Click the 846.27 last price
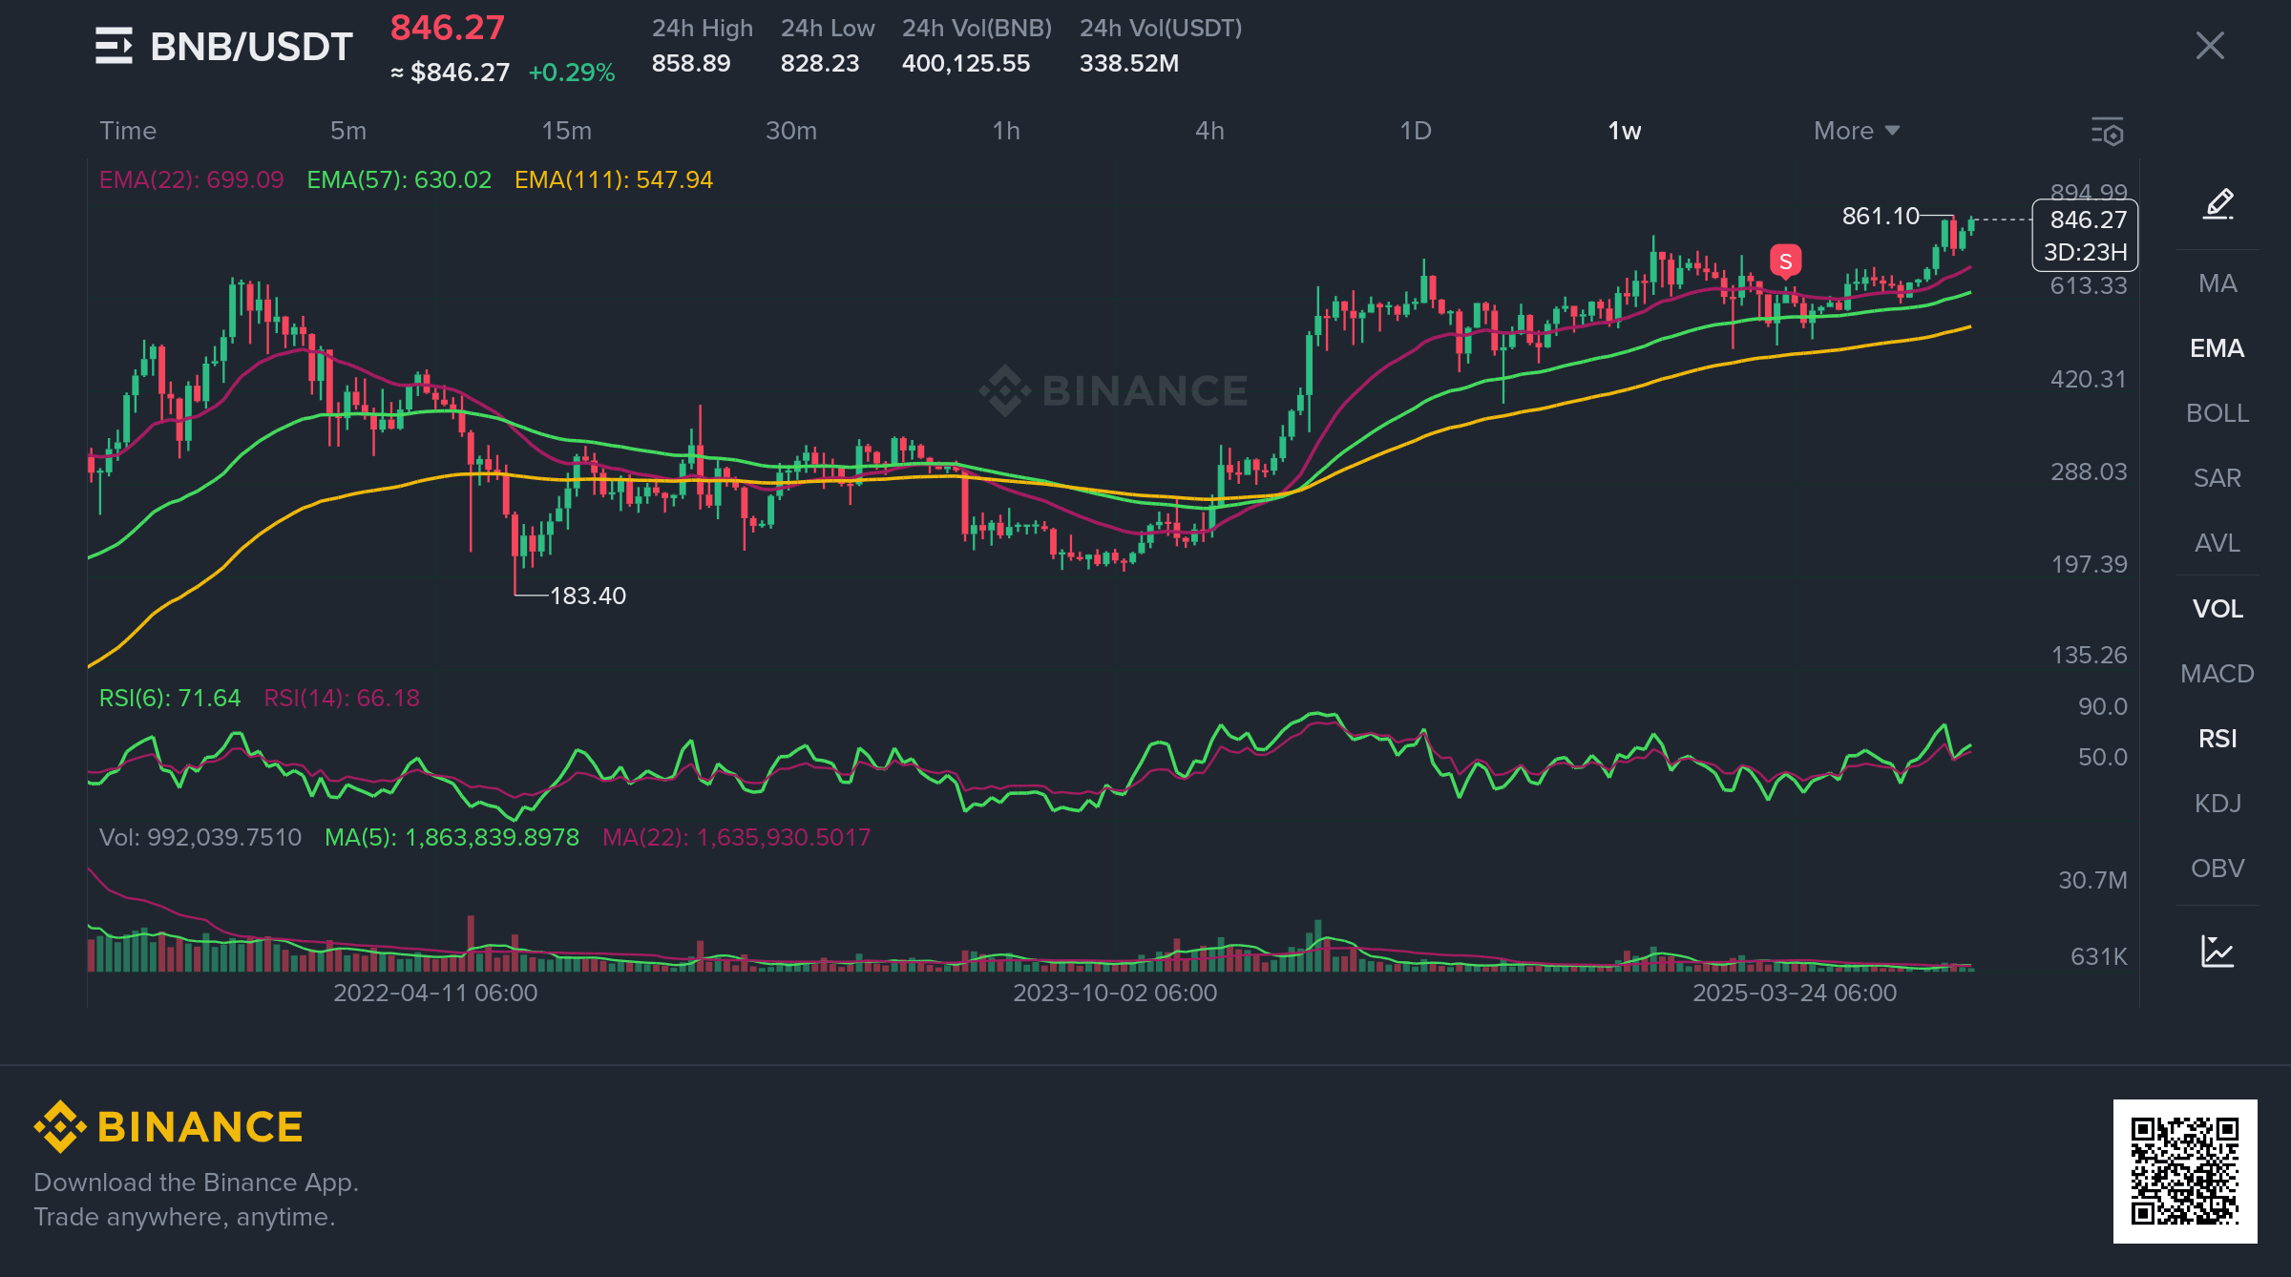 pyautogui.click(x=448, y=28)
